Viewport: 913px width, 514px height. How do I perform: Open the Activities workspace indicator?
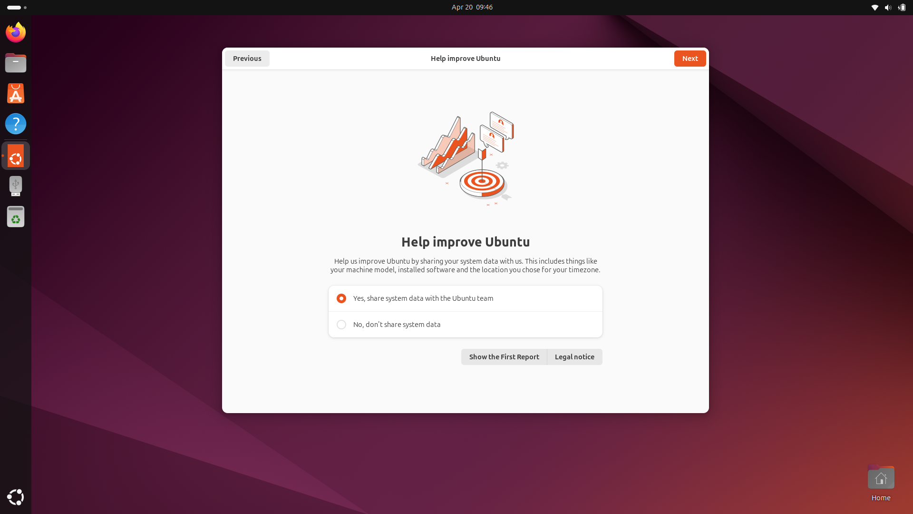(17, 7)
